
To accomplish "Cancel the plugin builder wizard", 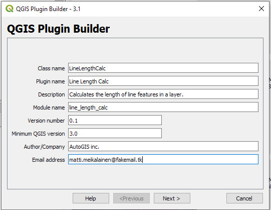I will (x=244, y=198).
